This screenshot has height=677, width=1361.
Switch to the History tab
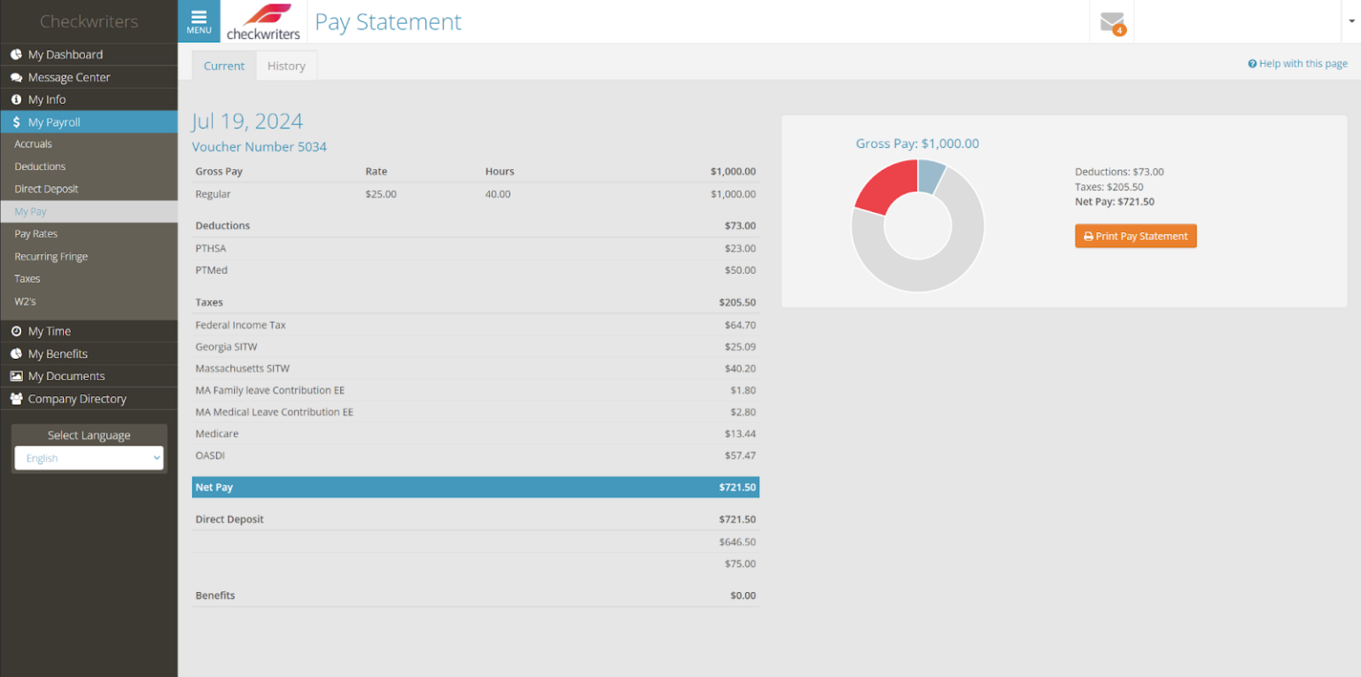point(286,66)
